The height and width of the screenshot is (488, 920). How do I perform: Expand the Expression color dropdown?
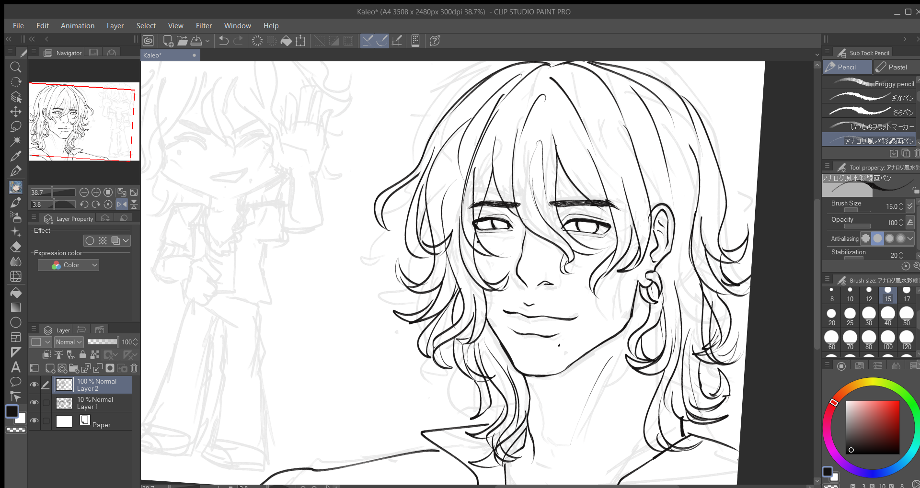(x=69, y=265)
